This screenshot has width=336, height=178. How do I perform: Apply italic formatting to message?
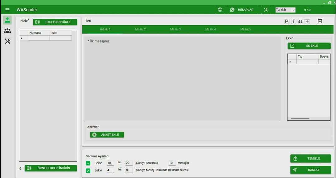coord(293,22)
